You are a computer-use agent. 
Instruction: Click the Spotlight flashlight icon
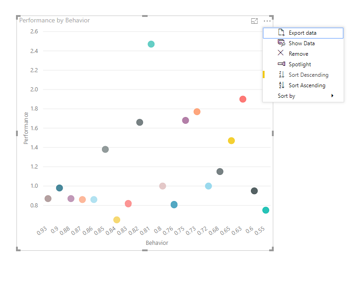[281, 64]
